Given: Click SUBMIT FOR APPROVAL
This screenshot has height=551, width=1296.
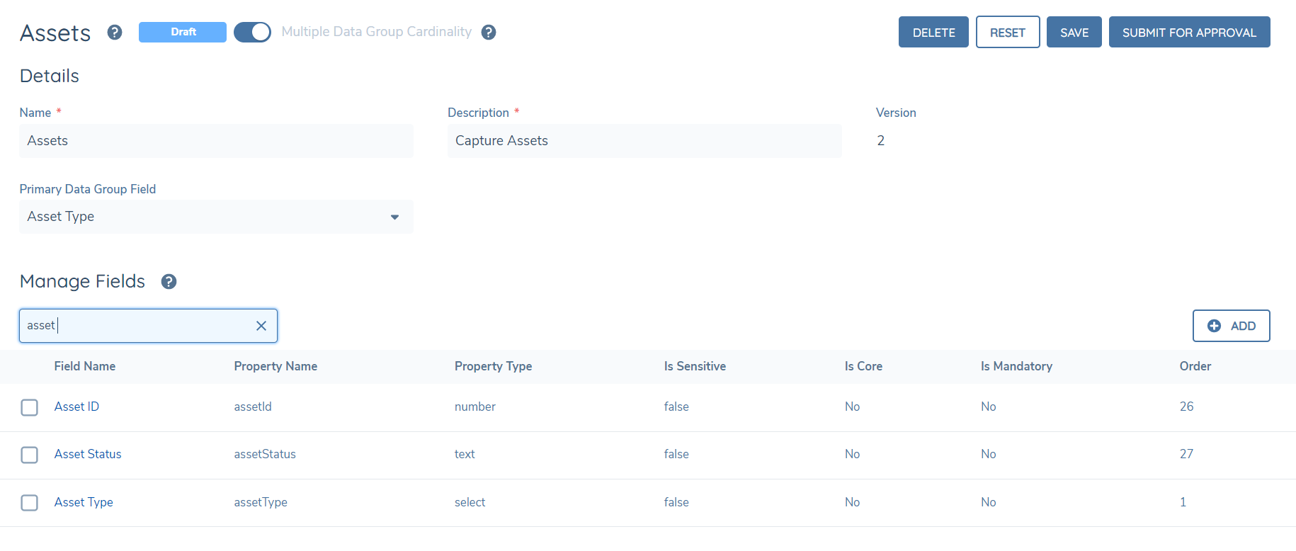Looking at the screenshot, I should [1189, 33].
